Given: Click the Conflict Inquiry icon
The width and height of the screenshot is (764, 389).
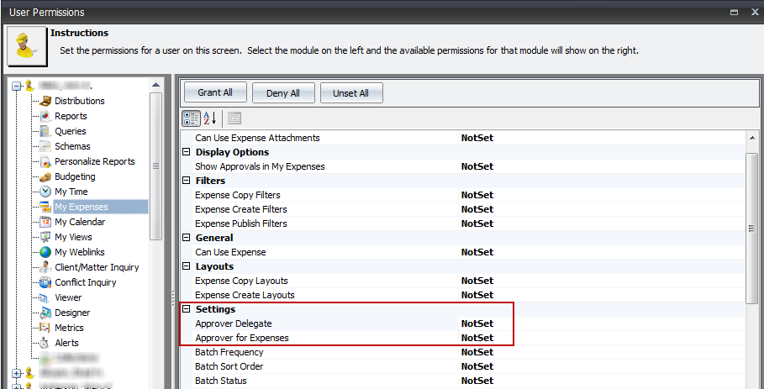Looking at the screenshot, I should tap(45, 282).
